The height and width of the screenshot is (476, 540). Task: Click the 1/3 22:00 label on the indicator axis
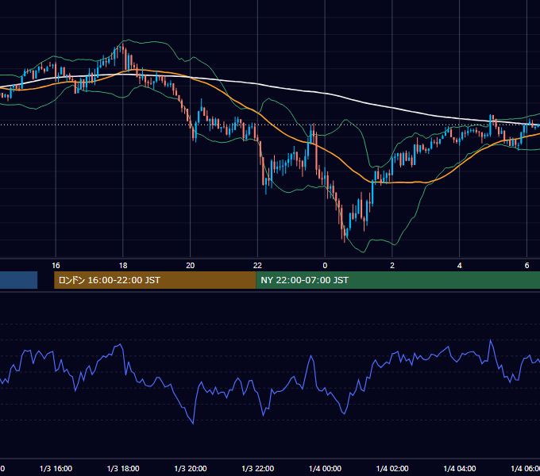[257, 469]
